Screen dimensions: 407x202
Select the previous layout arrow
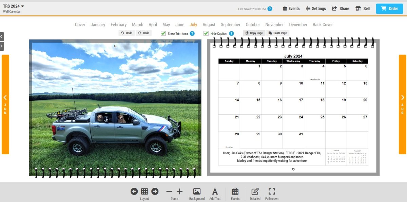pyautogui.click(x=134, y=192)
